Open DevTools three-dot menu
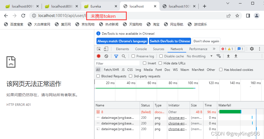The height and width of the screenshot is (139, 264). click(259, 49)
